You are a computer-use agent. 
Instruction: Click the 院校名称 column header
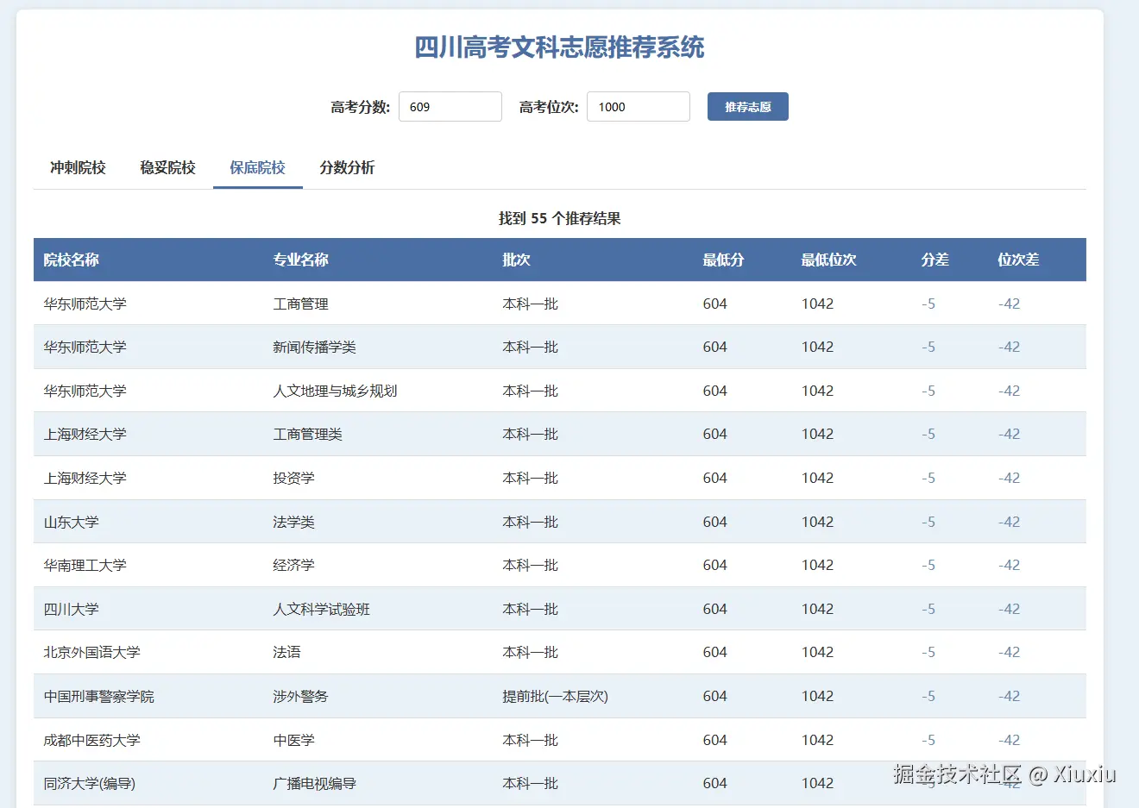(x=72, y=260)
